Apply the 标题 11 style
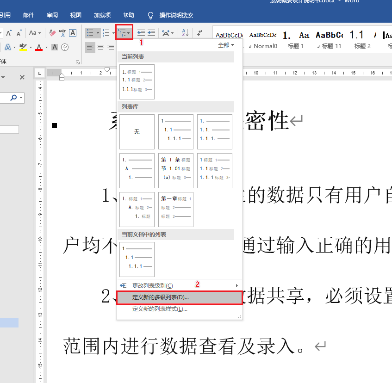The width and height of the screenshot is (392, 383). tap(329, 40)
